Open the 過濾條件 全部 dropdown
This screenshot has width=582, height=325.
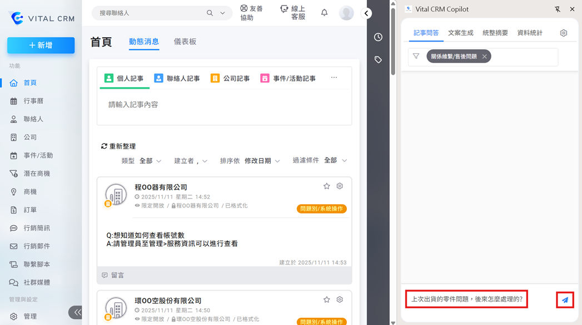coord(335,160)
